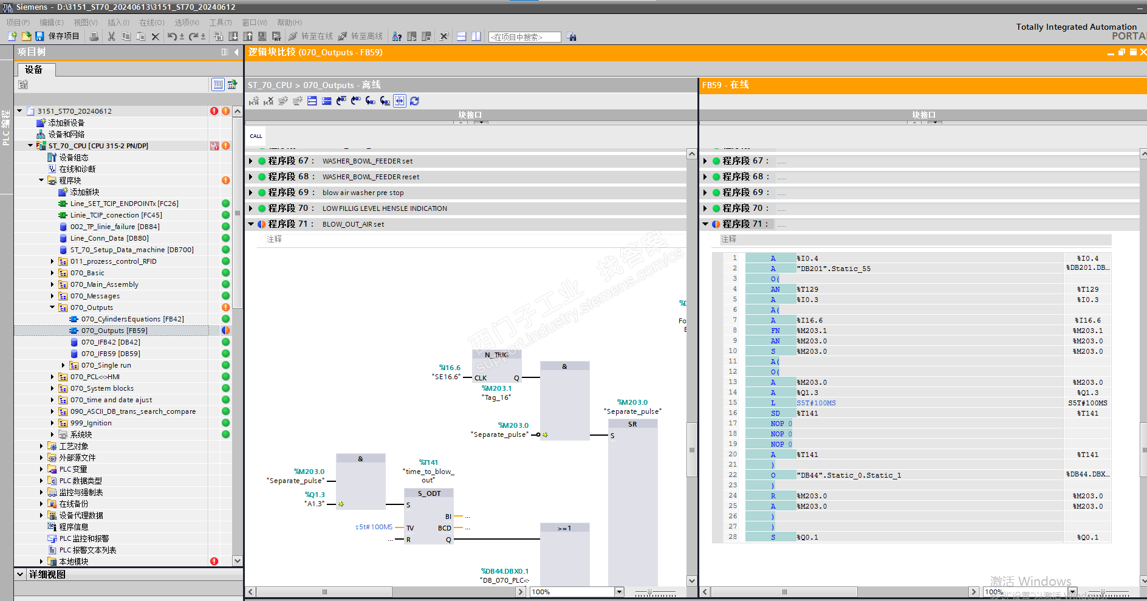Click the Undo arrow icon
The height and width of the screenshot is (601, 1147).
point(172,36)
